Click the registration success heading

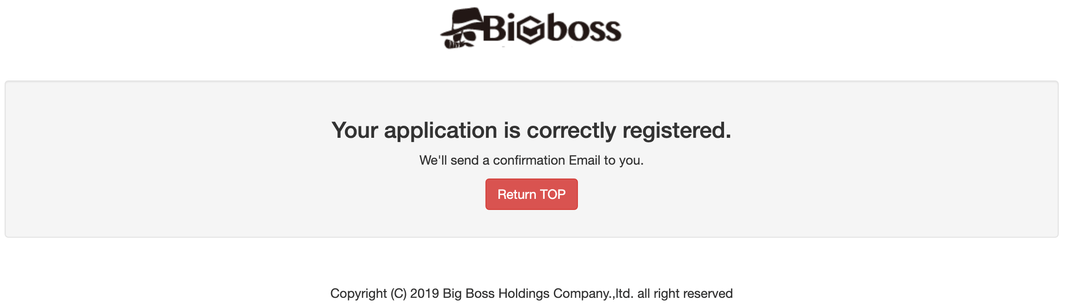(x=532, y=131)
